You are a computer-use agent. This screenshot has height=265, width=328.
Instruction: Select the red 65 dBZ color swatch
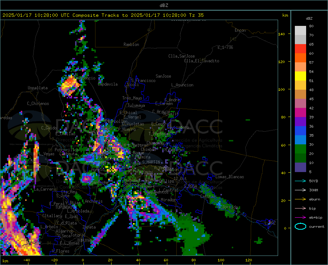tap(300, 49)
